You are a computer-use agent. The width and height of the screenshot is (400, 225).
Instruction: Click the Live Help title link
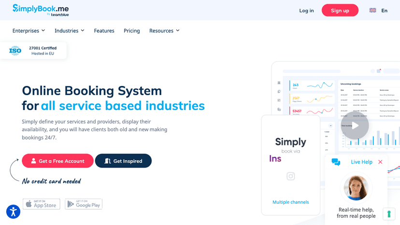click(361, 162)
